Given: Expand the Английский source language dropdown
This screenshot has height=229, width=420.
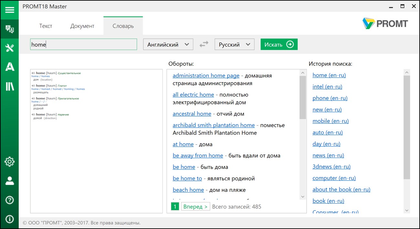Looking at the screenshot, I should [168, 45].
